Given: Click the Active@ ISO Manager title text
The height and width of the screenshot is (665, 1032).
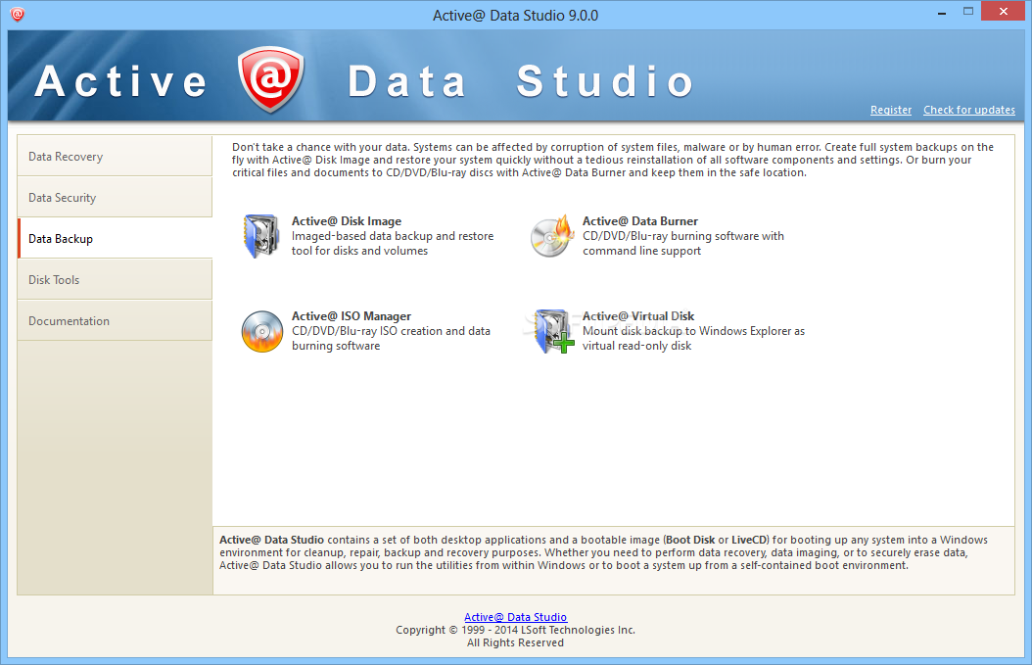Looking at the screenshot, I should [x=352, y=316].
